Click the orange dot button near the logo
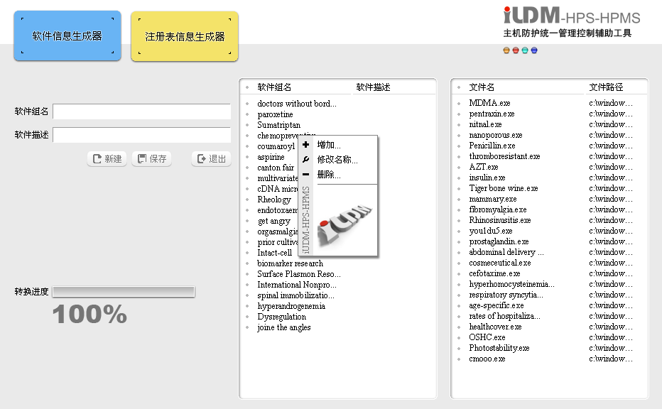Image resolution: width=662 pixels, height=409 pixels. pyautogui.click(x=506, y=50)
